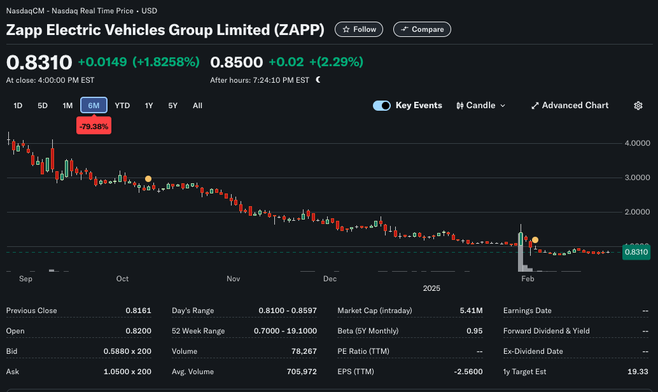Select the 6M time range

click(x=94, y=106)
